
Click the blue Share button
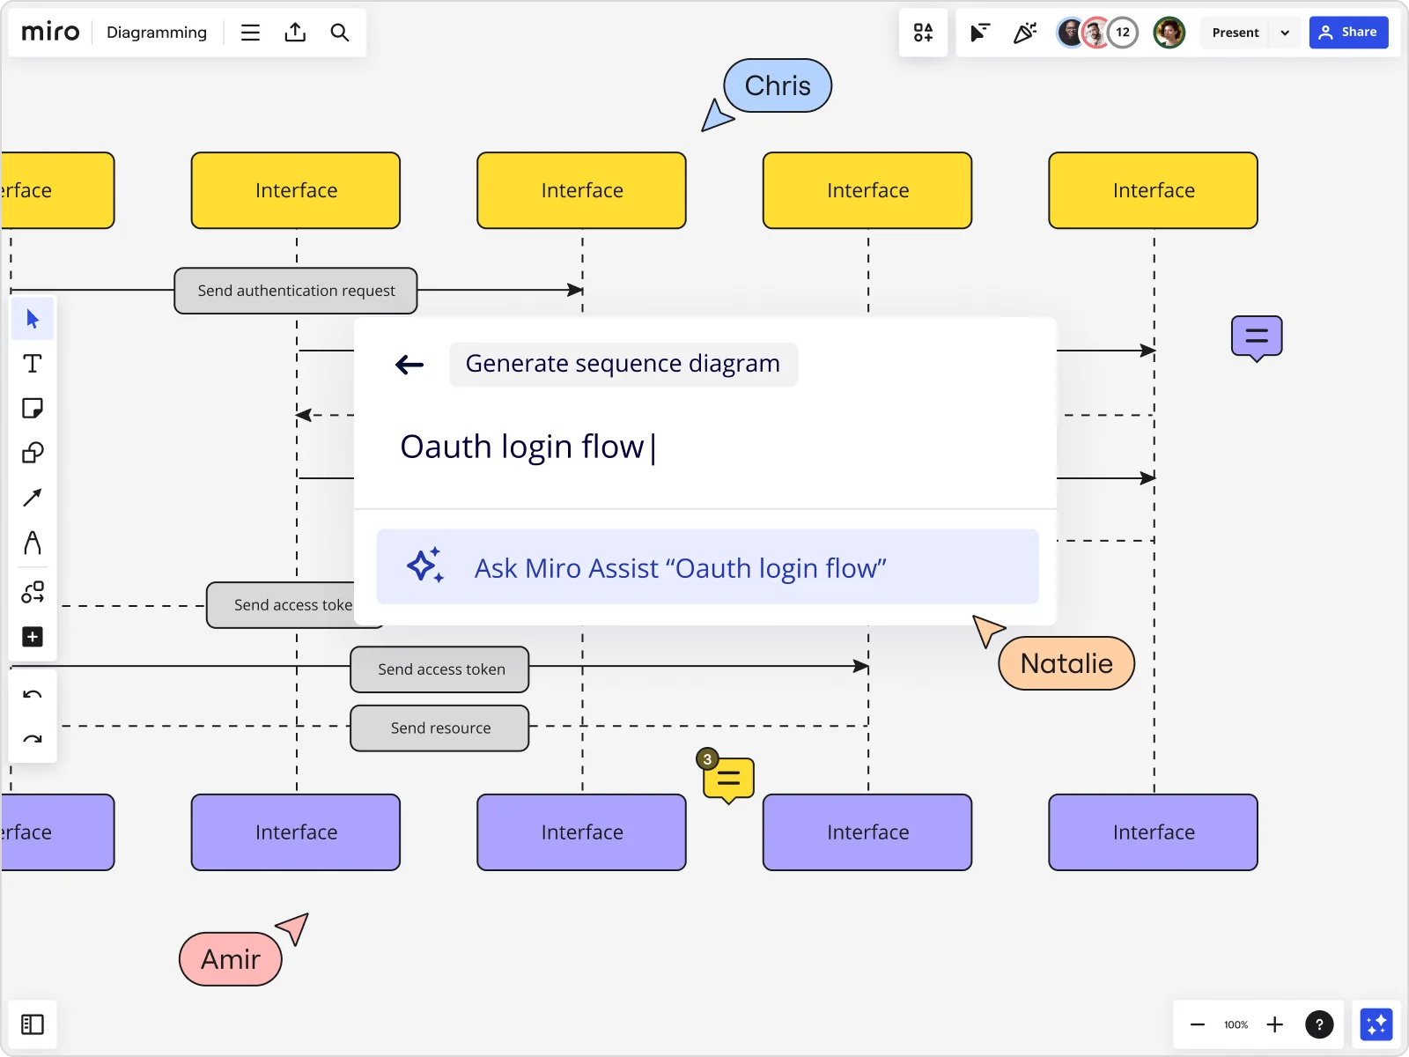1349,33
